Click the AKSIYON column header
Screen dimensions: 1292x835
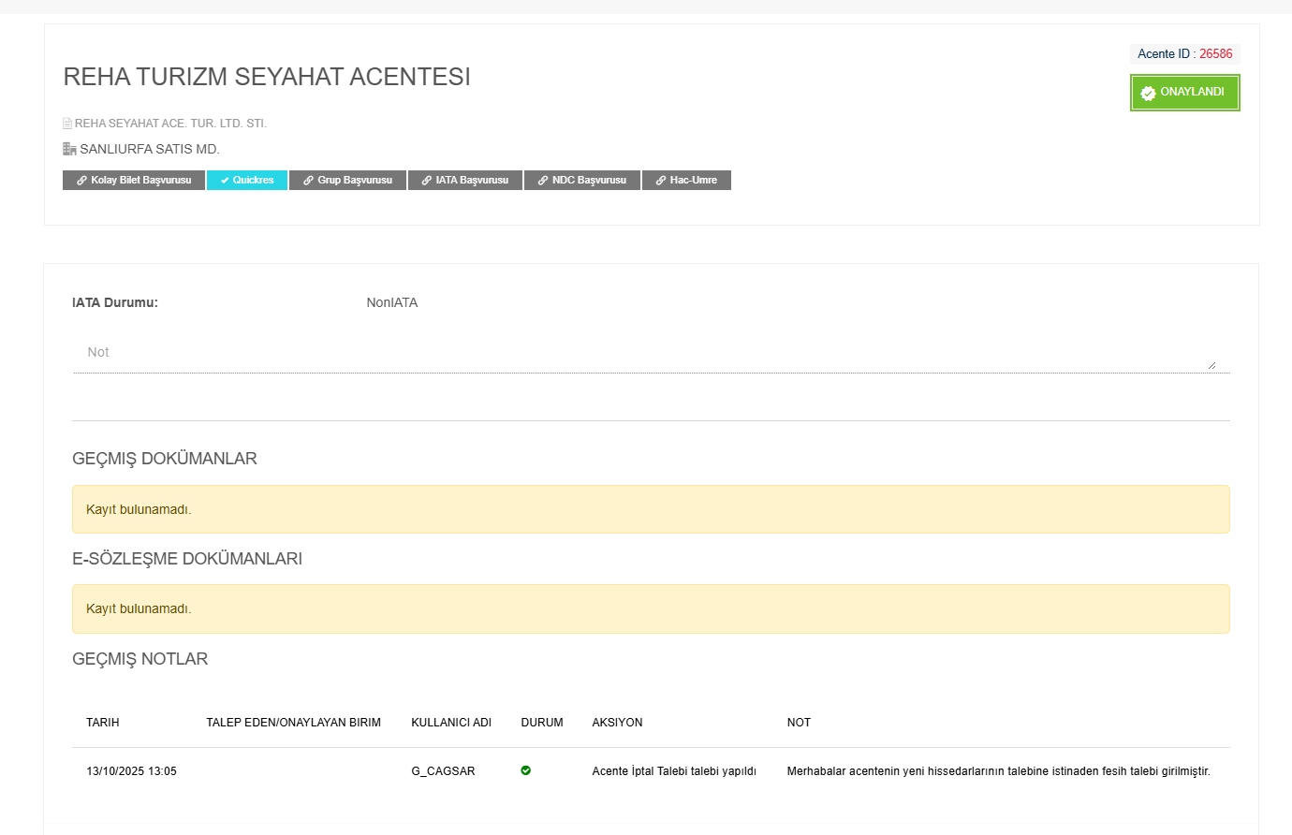pyautogui.click(x=617, y=723)
